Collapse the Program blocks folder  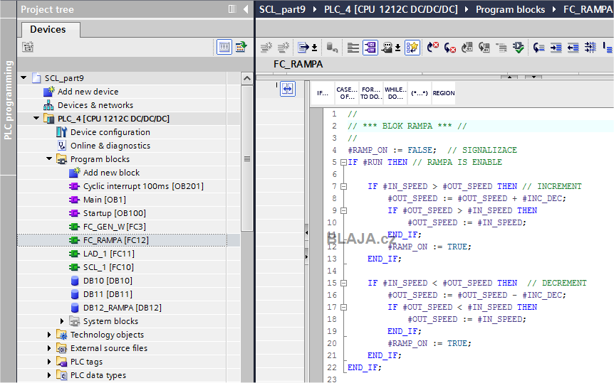pos(50,159)
